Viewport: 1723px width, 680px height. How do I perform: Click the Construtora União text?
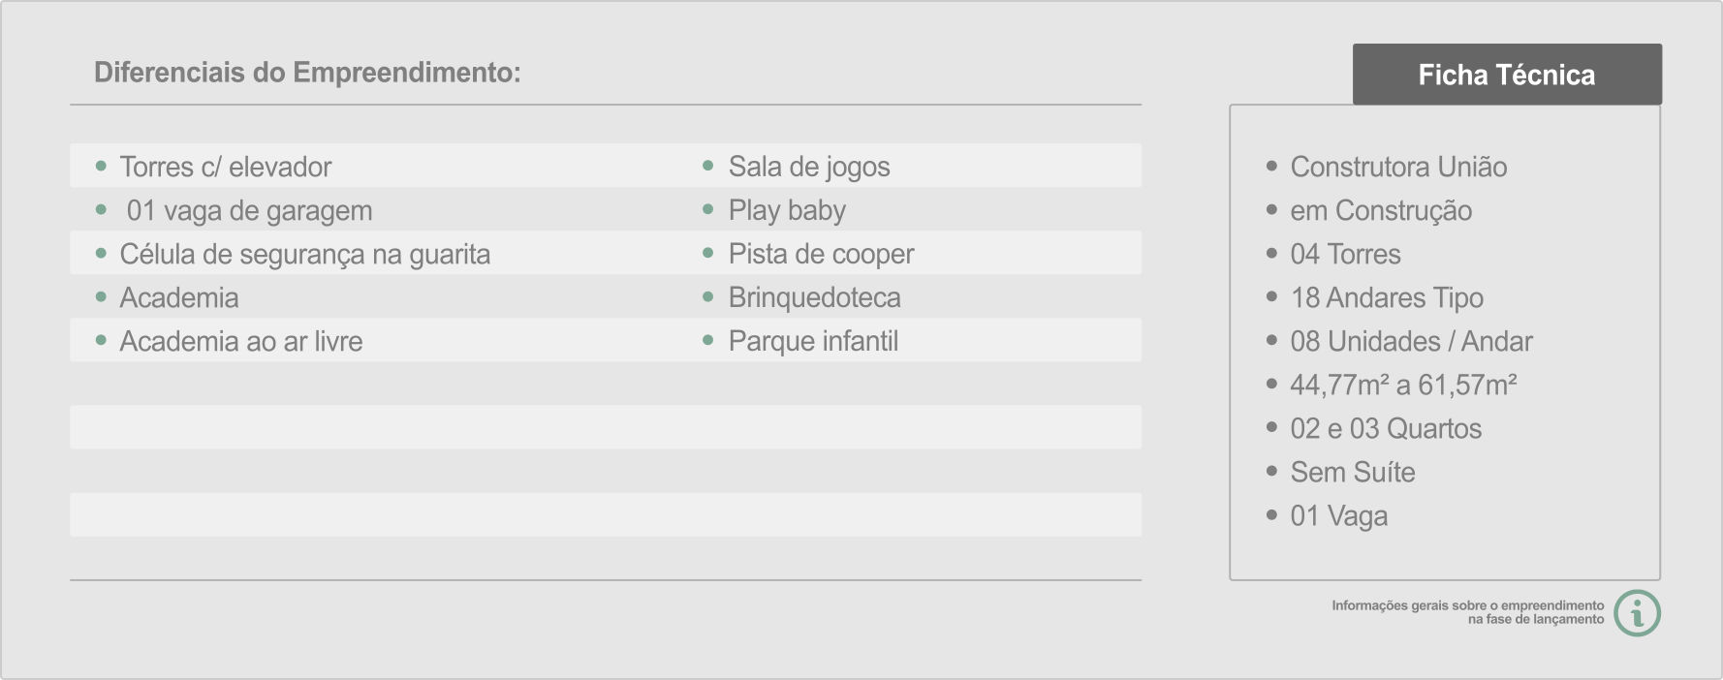coord(1398,167)
